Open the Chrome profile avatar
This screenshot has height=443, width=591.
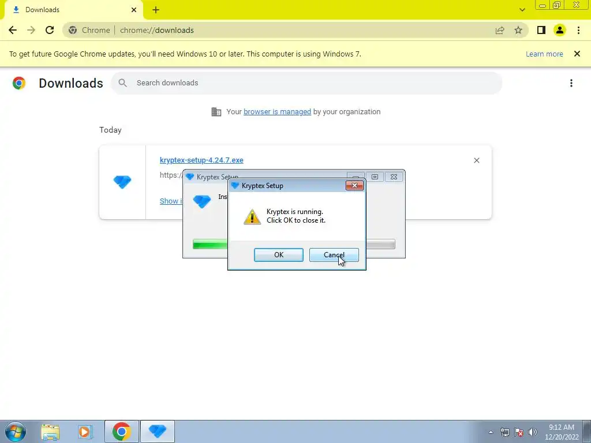point(560,30)
